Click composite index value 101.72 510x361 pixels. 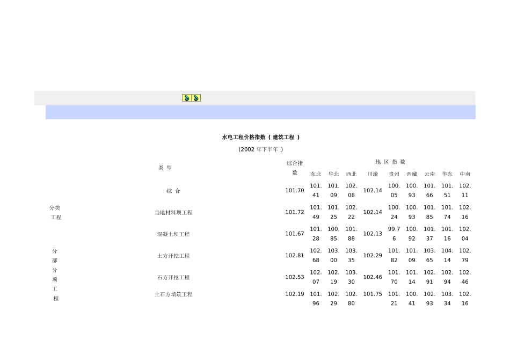coord(295,212)
